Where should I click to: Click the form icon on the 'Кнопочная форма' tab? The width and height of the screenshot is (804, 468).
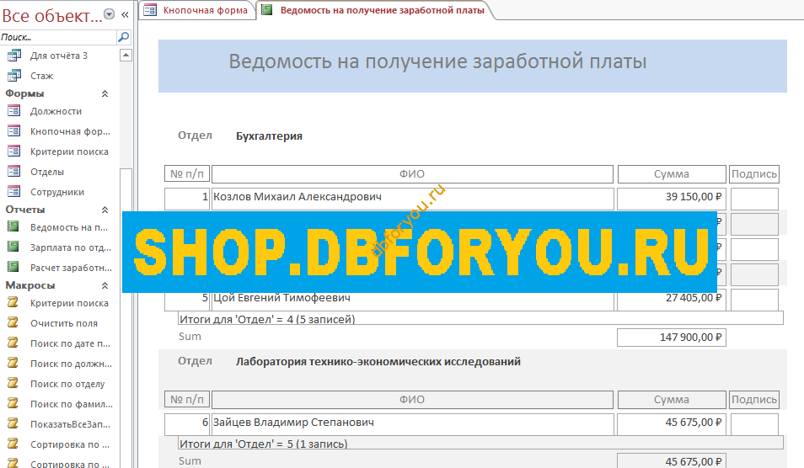pyautogui.click(x=150, y=10)
